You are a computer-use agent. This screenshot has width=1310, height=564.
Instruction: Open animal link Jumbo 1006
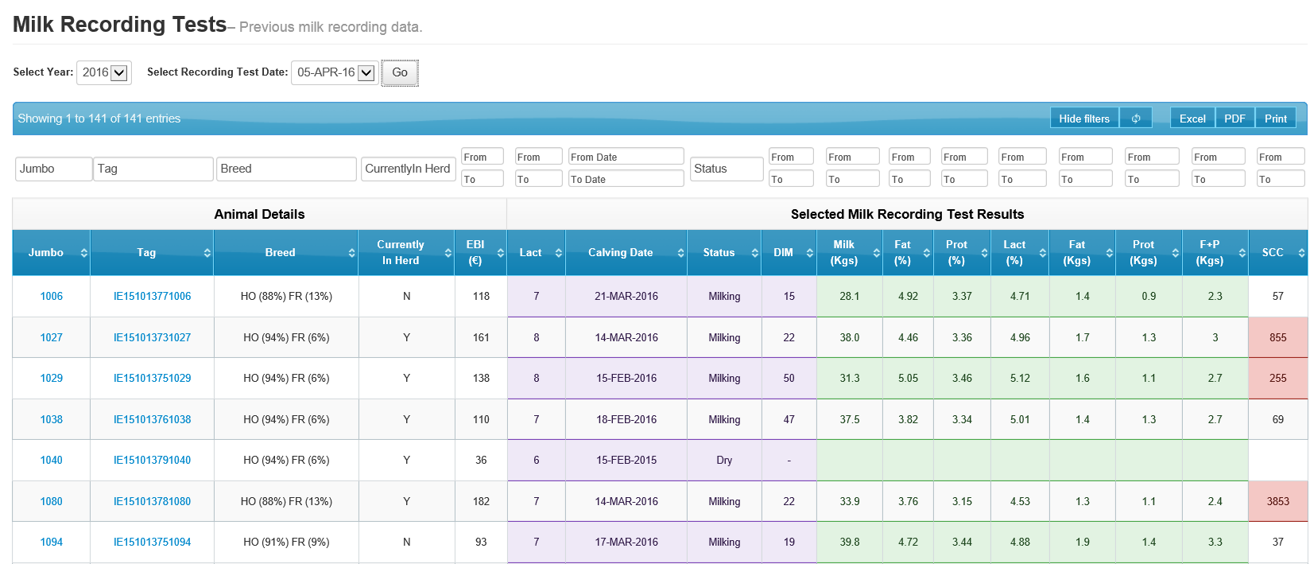(52, 297)
